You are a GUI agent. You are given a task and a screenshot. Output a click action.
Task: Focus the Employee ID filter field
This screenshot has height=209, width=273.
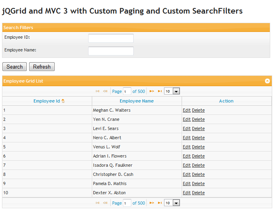pyautogui.click(x=111, y=38)
